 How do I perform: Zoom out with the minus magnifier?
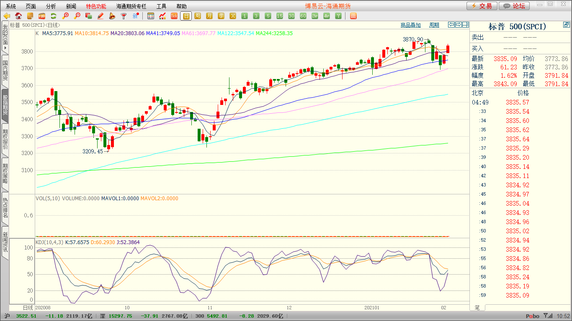click(x=77, y=16)
